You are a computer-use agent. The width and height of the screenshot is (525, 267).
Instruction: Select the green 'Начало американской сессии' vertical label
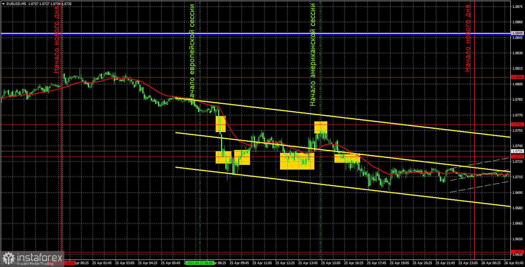313,55
